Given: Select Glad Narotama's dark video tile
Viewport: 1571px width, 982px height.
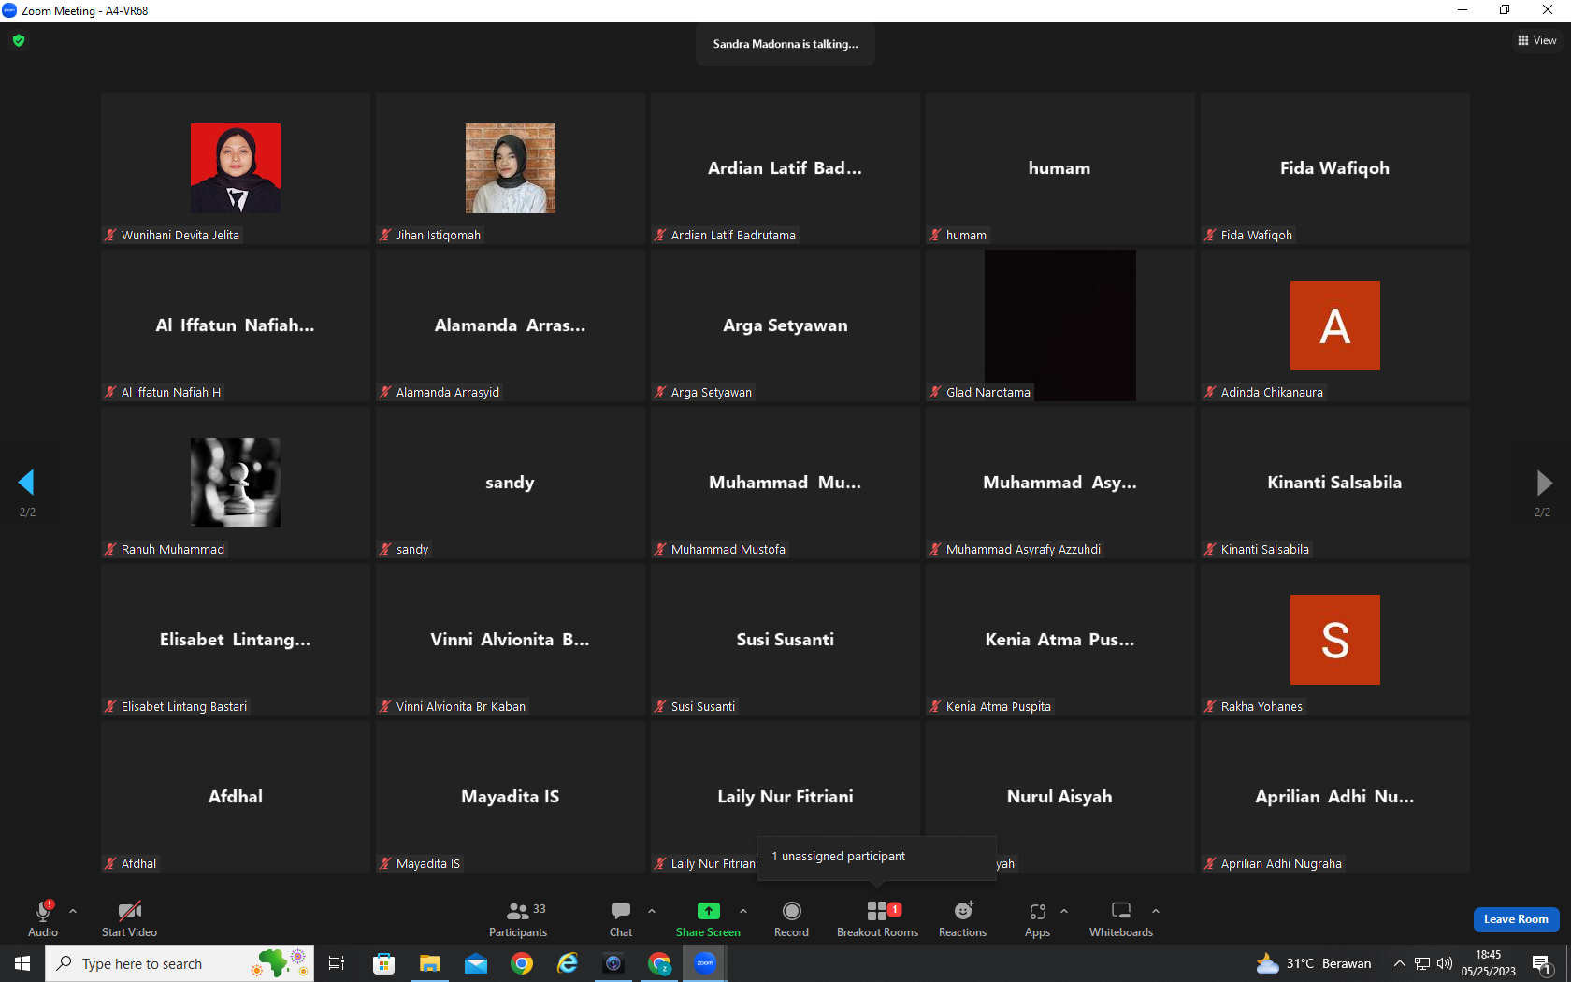Looking at the screenshot, I should pyautogui.click(x=1060, y=325).
